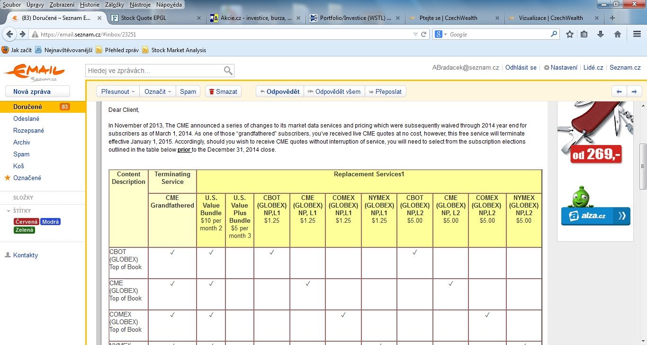Open Firefox hamburger menu
Screen dimensions: 647x345
[637, 34]
